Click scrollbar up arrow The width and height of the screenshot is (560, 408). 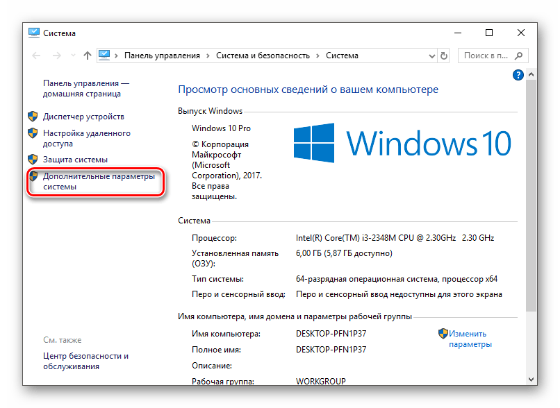coord(531,74)
